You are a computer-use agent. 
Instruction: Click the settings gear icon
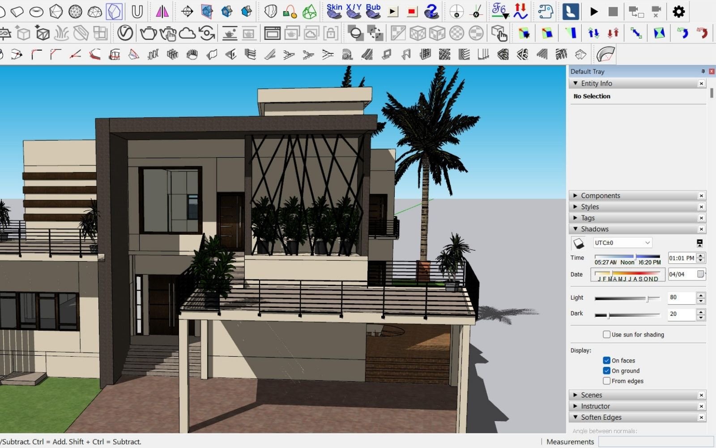pos(679,11)
